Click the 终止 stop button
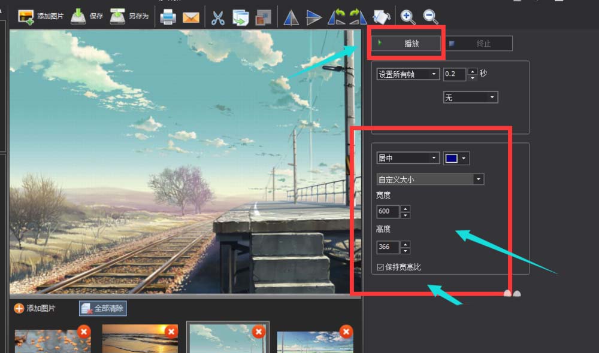 pos(479,44)
